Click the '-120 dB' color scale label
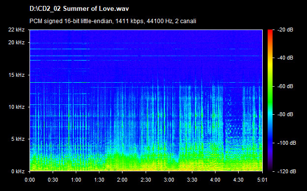The image size is (307, 191). click(x=287, y=171)
